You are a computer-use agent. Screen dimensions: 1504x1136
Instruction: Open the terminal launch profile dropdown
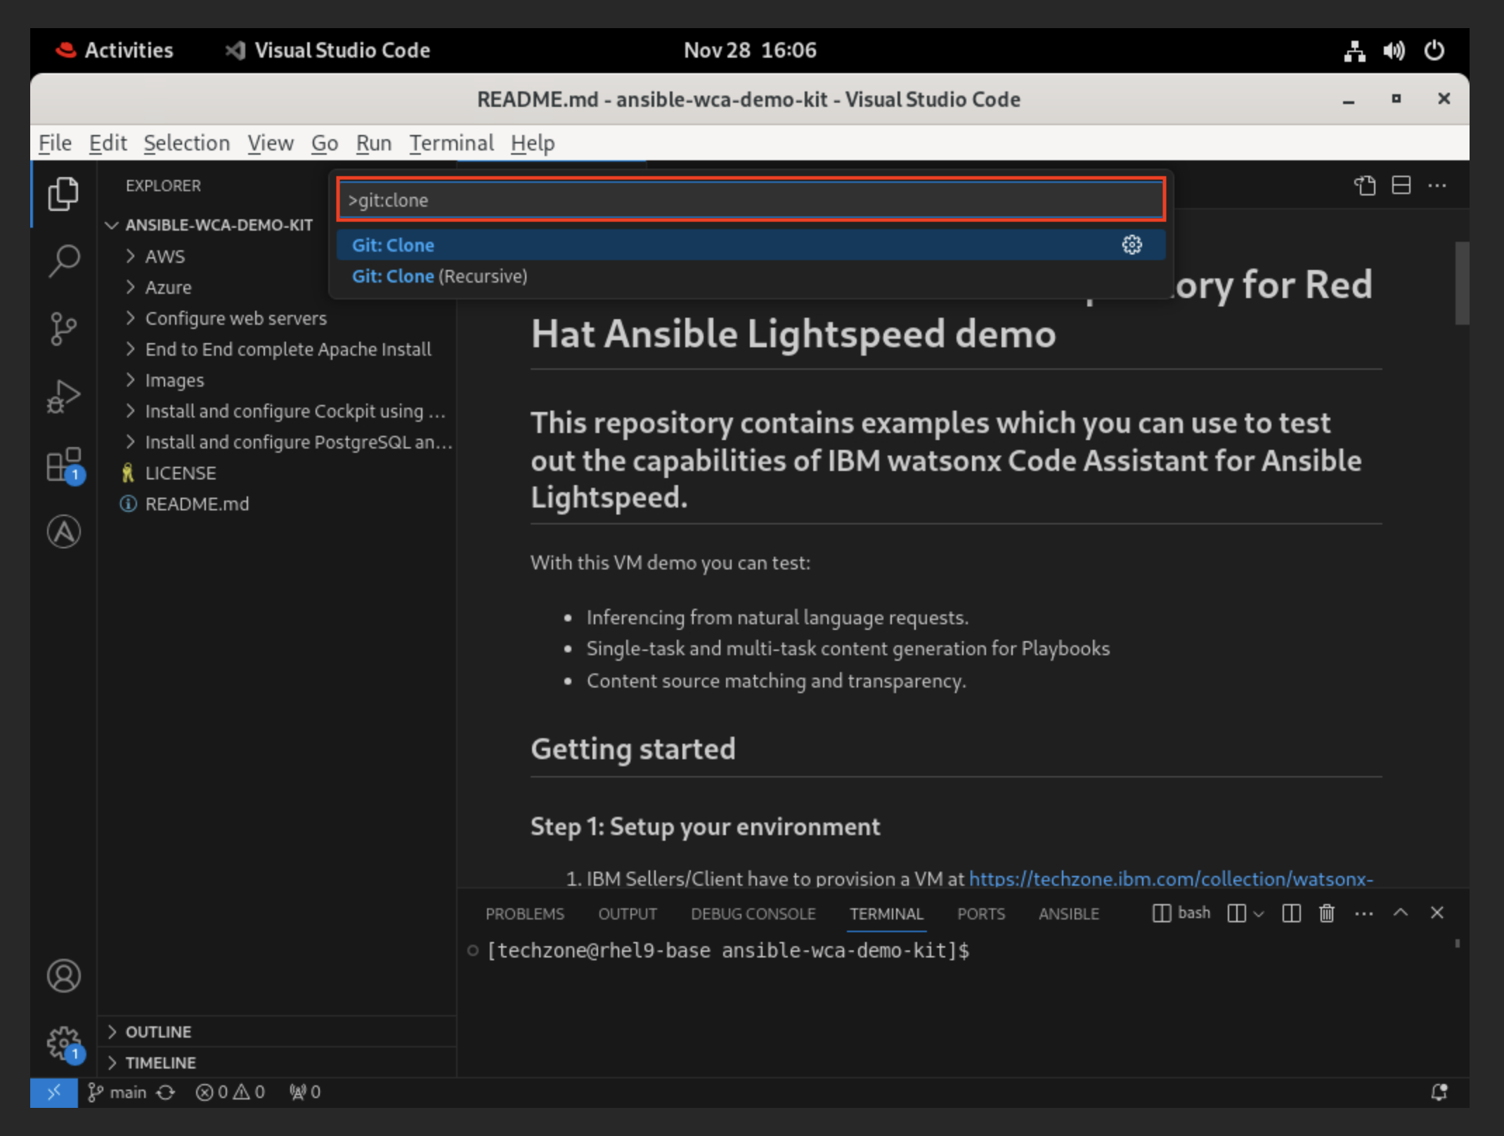1259,914
